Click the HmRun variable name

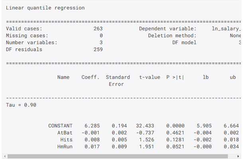click(65, 147)
